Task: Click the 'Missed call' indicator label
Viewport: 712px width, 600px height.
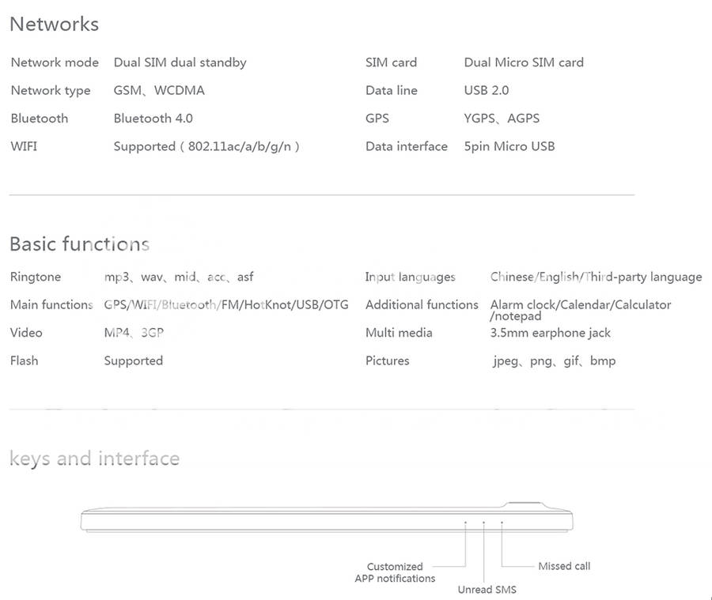Action: pyautogui.click(x=564, y=566)
